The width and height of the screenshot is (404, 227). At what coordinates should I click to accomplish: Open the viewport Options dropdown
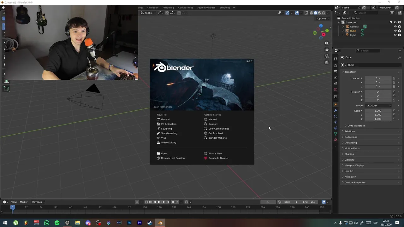click(x=323, y=19)
